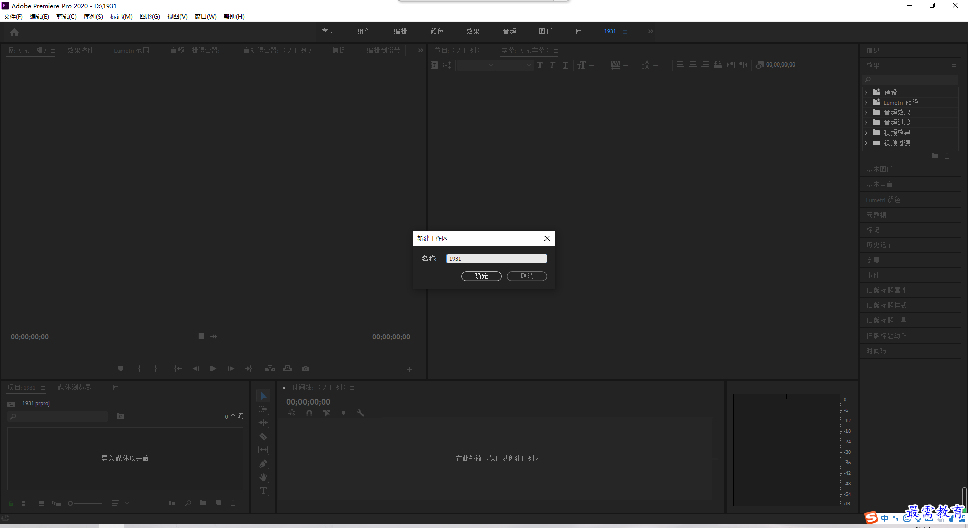Click the workspace name input field
The height and width of the screenshot is (528, 968).
(497, 258)
